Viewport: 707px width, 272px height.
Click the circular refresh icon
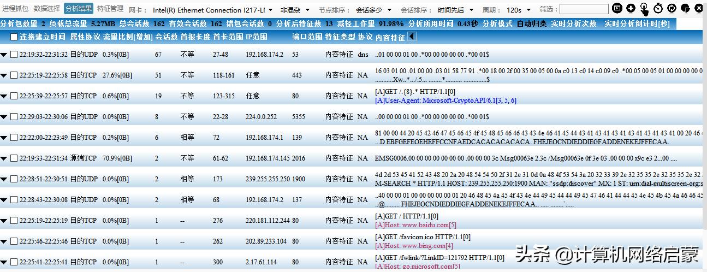coord(672,8)
